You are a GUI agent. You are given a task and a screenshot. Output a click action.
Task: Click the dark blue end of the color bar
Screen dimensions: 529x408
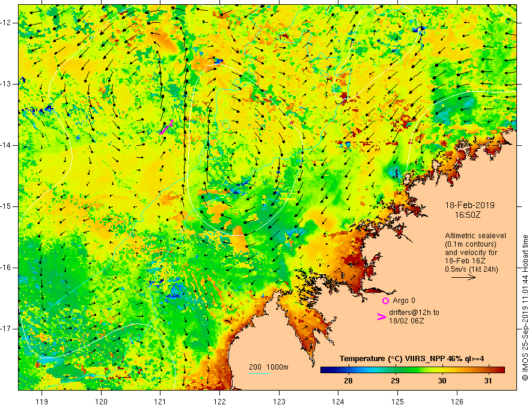pyautogui.click(x=324, y=370)
